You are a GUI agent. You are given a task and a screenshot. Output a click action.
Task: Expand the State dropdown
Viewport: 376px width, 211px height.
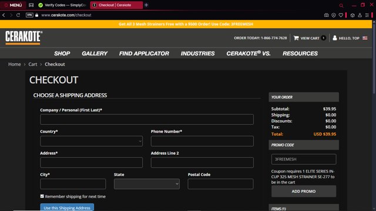click(x=147, y=184)
